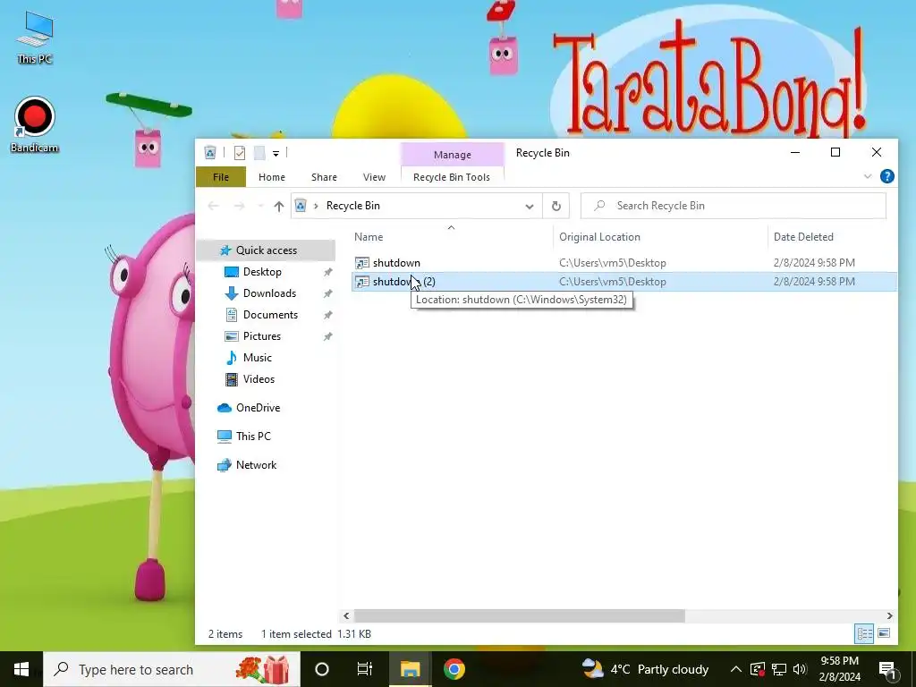Refresh the Recycle Bin view
This screenshot has height=687, width=916.
click(x=556, y=207)
